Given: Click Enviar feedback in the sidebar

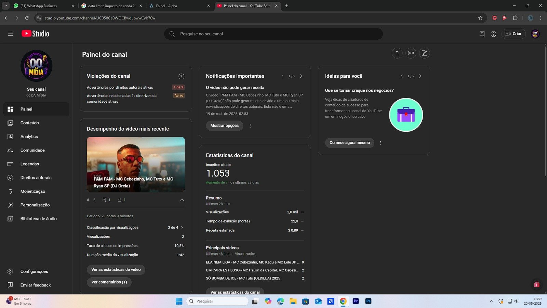Looking at the screenshot, I should pos(36,285).
